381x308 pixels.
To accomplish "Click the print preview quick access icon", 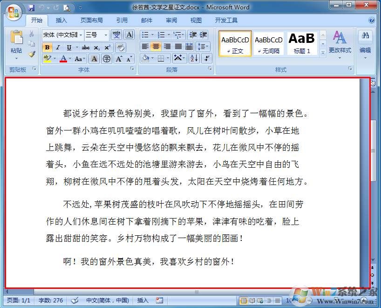I will [x=67, y=8].
